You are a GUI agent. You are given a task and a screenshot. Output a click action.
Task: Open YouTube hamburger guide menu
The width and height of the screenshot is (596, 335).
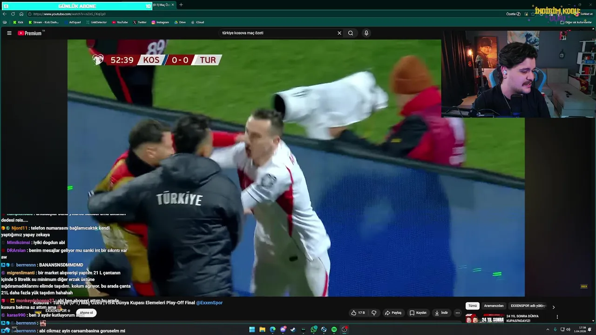[x=9, y=33]
